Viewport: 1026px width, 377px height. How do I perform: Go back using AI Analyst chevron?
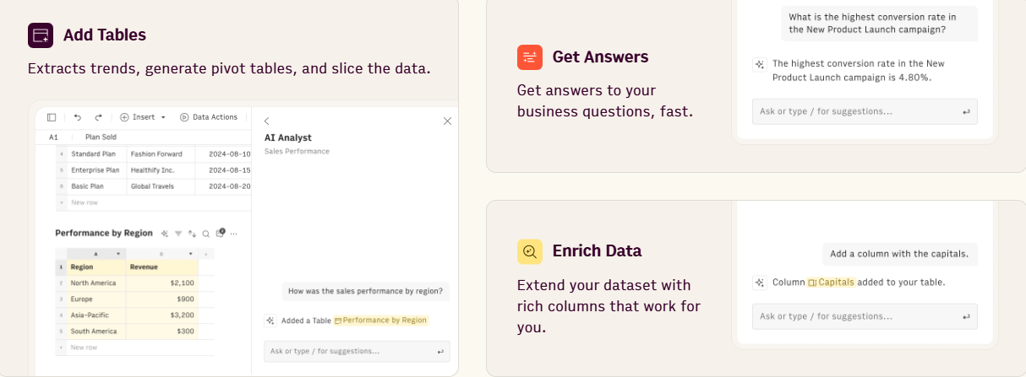(x=267, y=121)
